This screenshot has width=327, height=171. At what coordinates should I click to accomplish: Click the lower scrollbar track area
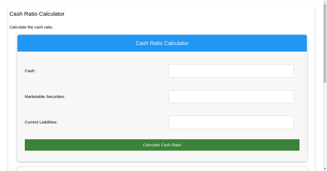325,122
